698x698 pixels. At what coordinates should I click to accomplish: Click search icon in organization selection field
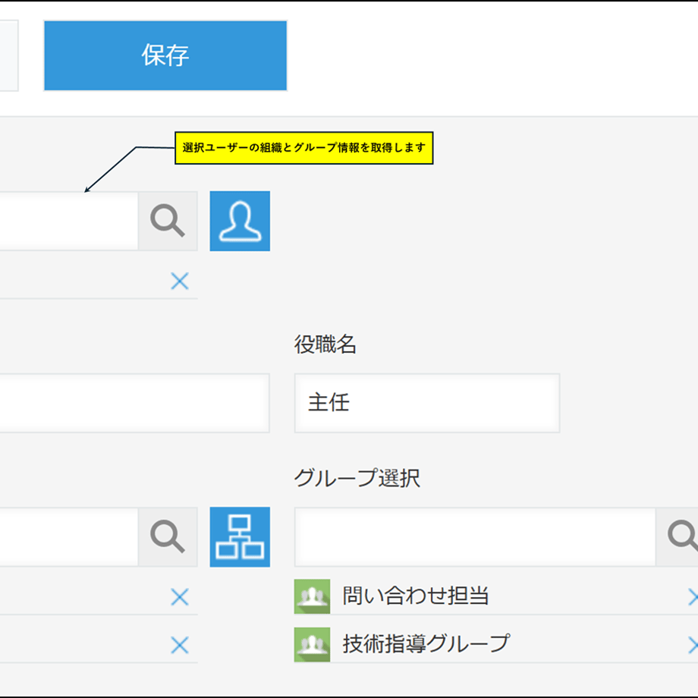pos(168,537)
